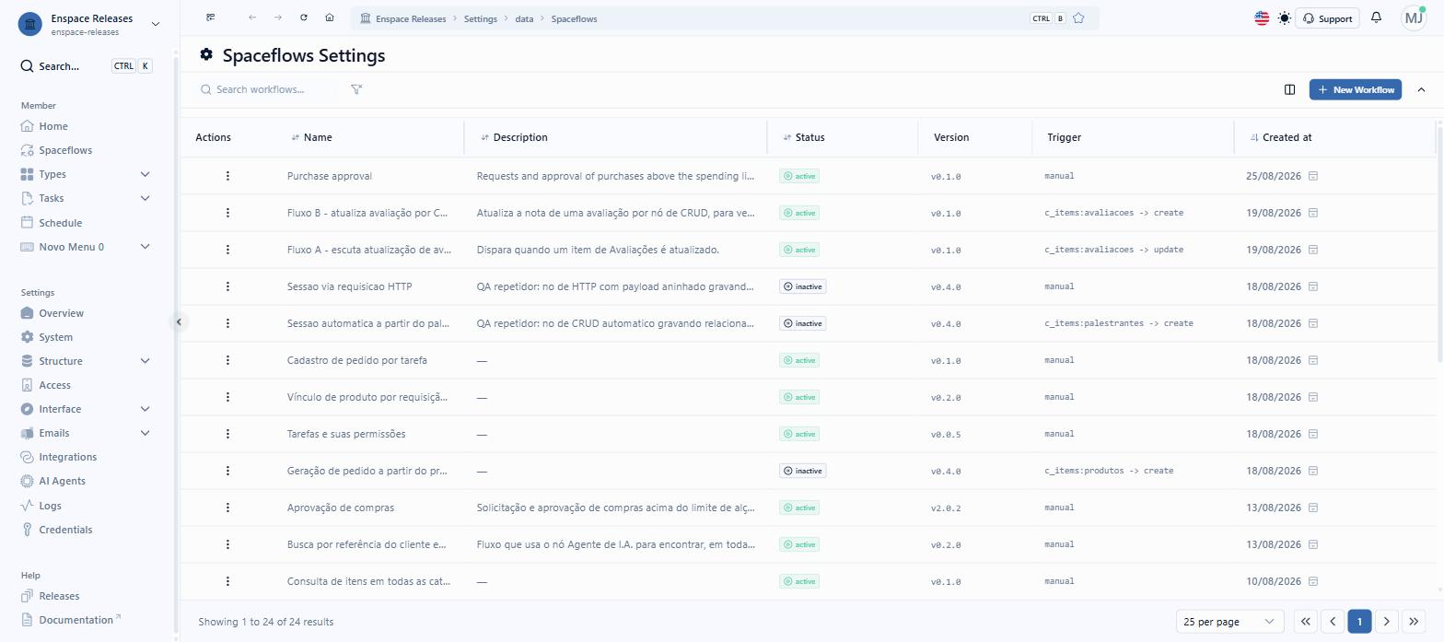Open date detail icon for Aprovação de compras row
1444x642 pixels.
[1313, 508]
